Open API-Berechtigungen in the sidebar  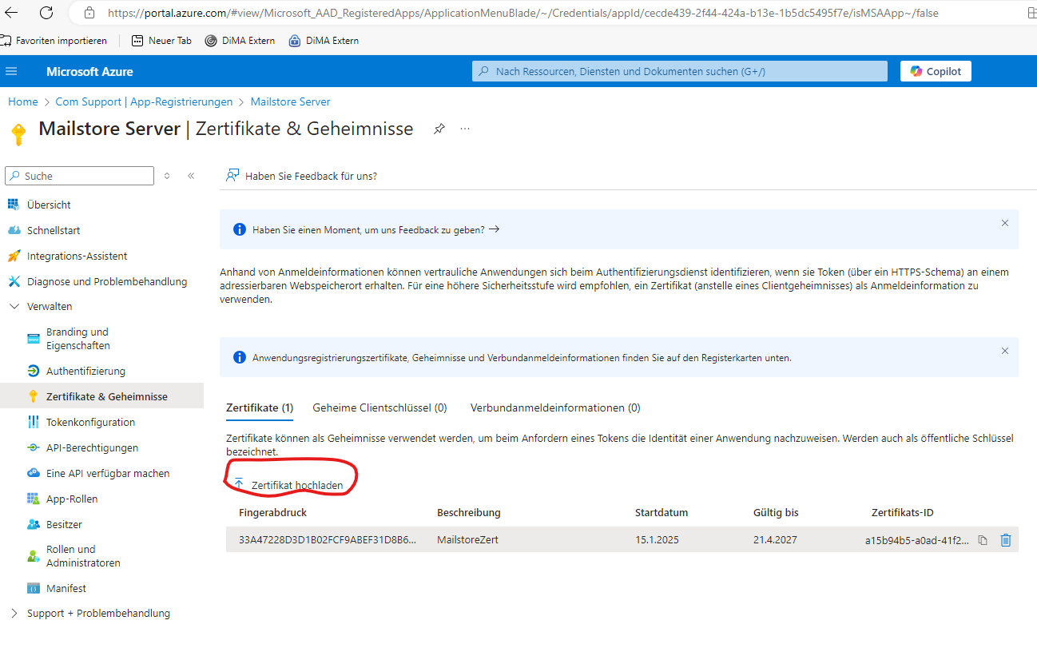coord(92,447)
